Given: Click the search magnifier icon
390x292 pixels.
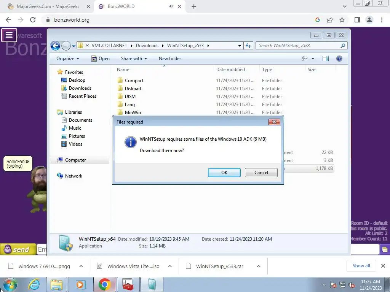Looking at the screenshot, I should (x=343, y=46).
